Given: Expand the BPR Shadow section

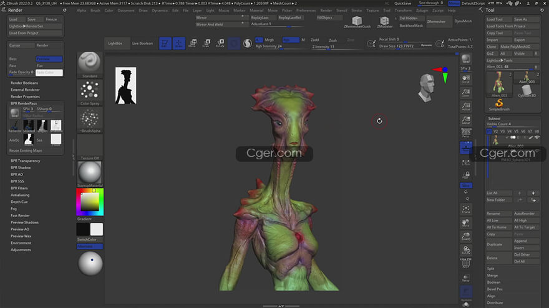Looking at the screenshot, I should 21,167.
